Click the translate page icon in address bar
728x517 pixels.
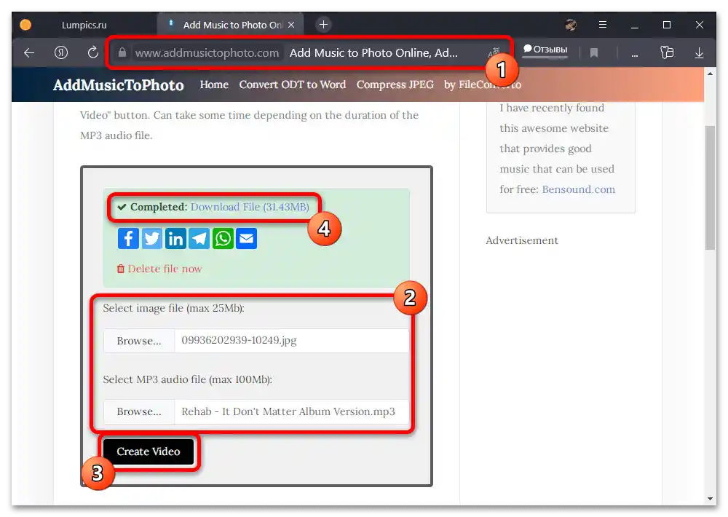tap(494, 52)
